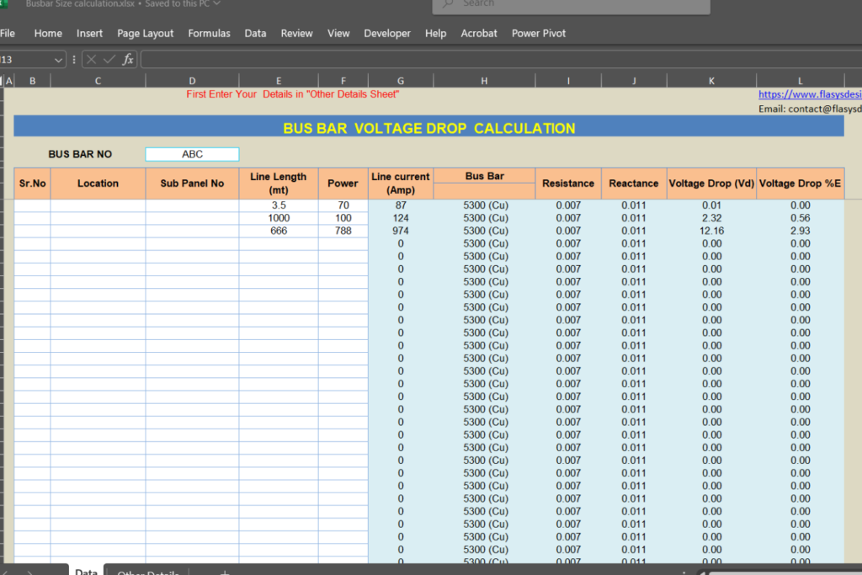Select column E header
862x575 pixels.
tap(279, 81)
